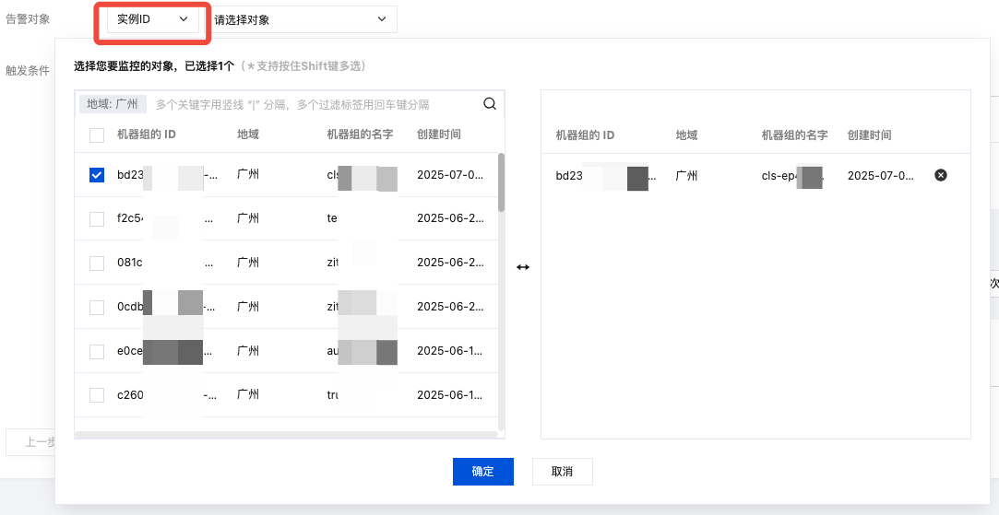Viewport: 999px width, 515px height.
Task: Remove selected bd23 machine group
Action: [941, 175]
